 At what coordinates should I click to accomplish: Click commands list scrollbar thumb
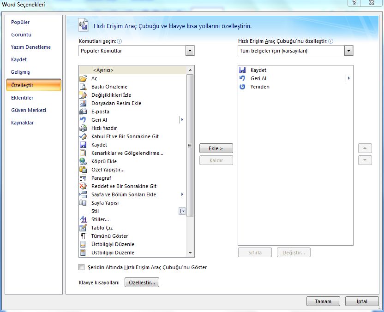pyautogui.click(x=190, y=146)
